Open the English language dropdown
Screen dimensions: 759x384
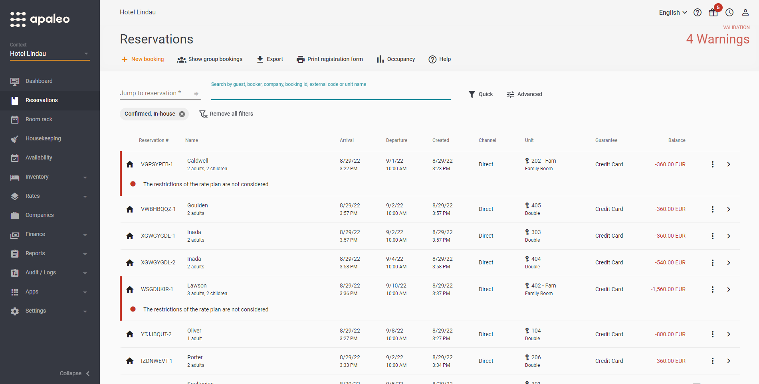(672, 12)
